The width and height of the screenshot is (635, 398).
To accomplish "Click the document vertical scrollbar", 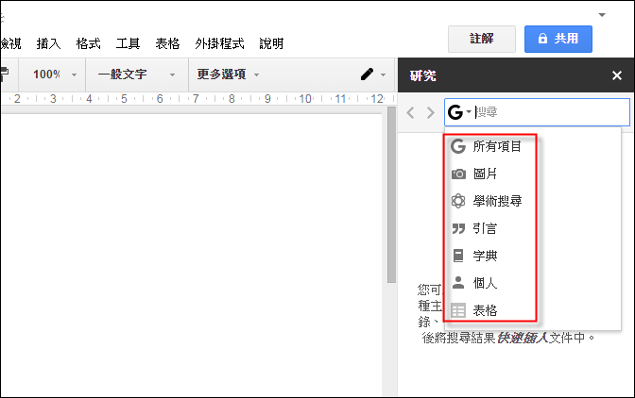I will 391,195.
